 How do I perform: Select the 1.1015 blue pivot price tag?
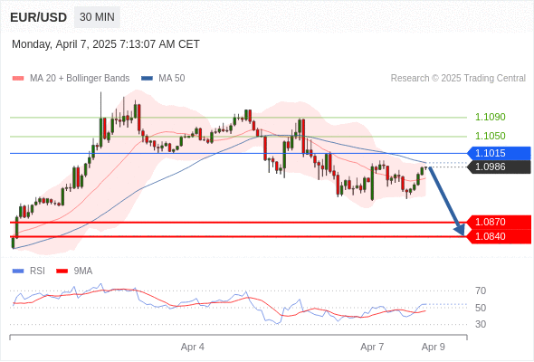(x=499, y=153)
